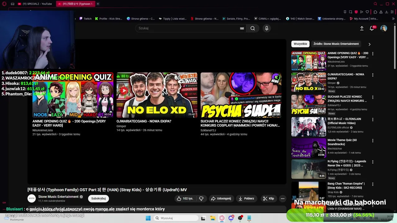
Task: Open more options for Movie Theme Quiz
Action: (x=373, y=140)
